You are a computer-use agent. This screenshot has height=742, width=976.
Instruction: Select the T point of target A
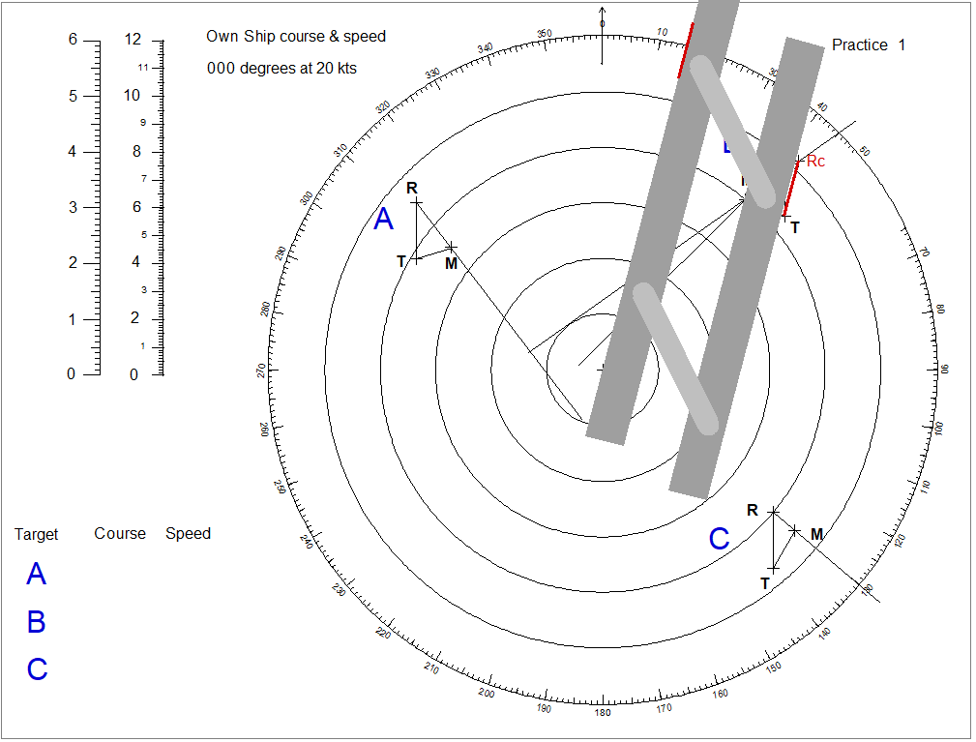pyautogui.click(x=416, y=257)
